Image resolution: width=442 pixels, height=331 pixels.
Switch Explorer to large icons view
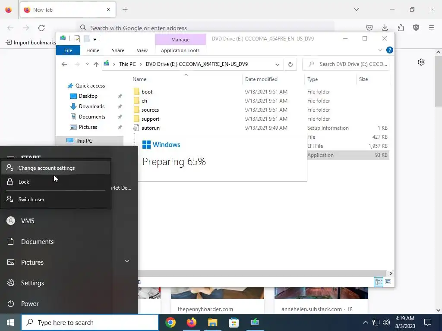click(388, 282)
